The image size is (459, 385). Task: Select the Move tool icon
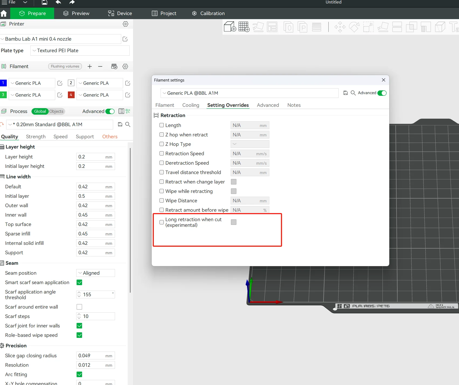pos(340,27)
